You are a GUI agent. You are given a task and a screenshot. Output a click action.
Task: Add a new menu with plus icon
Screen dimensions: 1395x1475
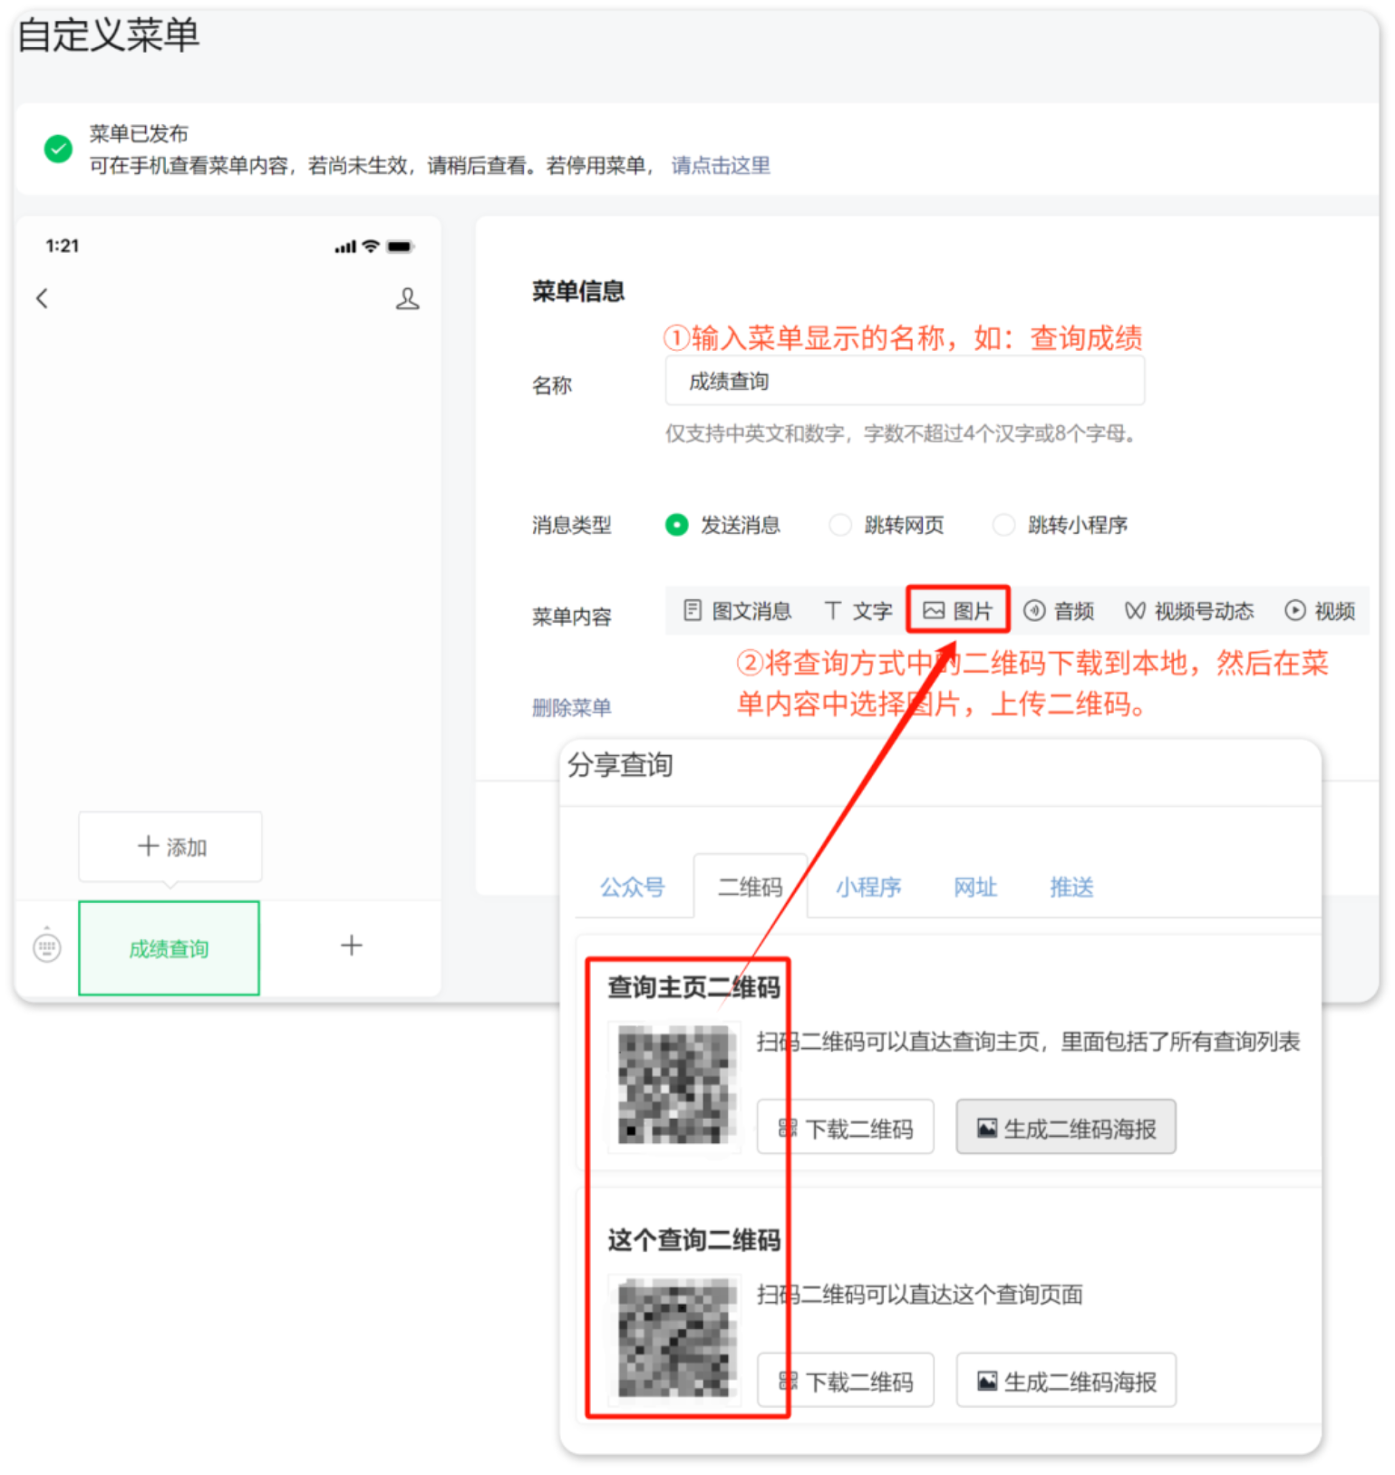click(351, 946)
